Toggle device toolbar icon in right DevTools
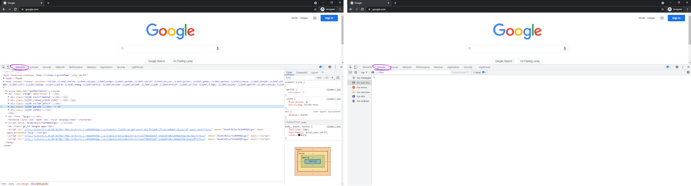Image resolution: width=691 pixels, height=186 pixels. pyautogui.click(x=355, y=67)
